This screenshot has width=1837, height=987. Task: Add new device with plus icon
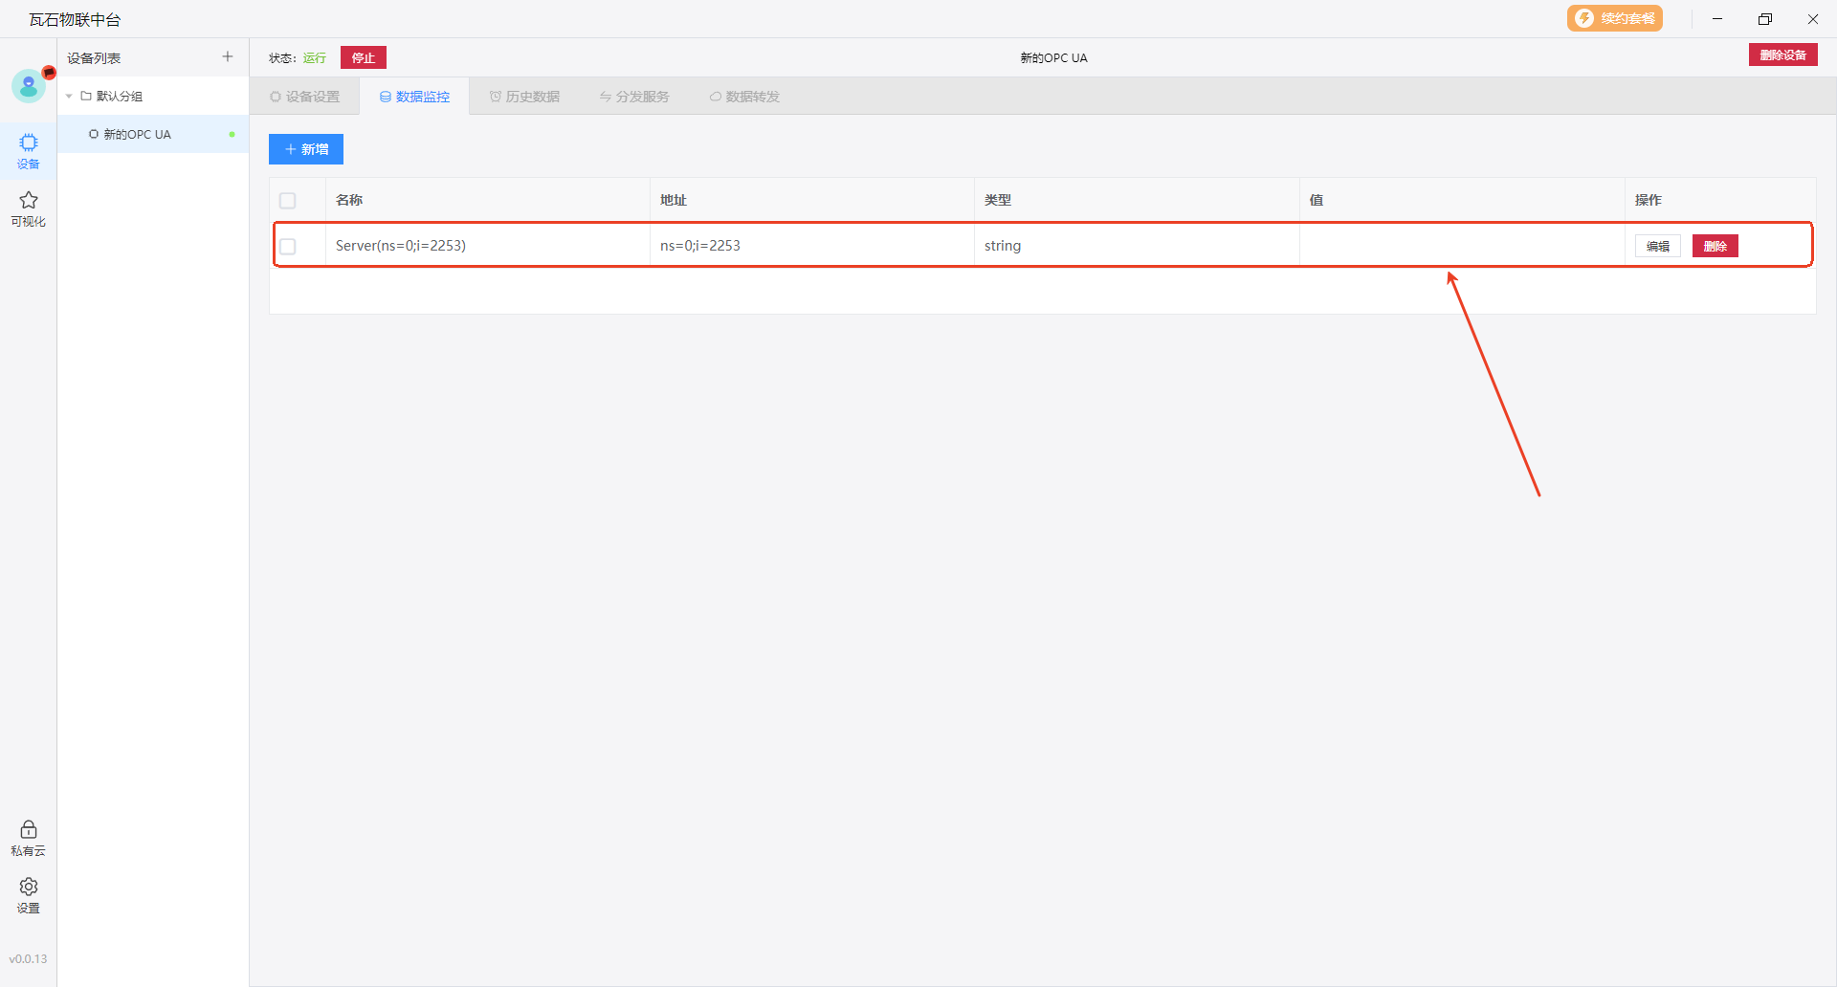228,57
